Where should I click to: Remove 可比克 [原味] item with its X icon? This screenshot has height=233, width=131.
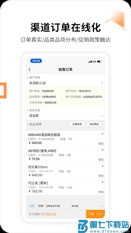[x=102, y=182]
